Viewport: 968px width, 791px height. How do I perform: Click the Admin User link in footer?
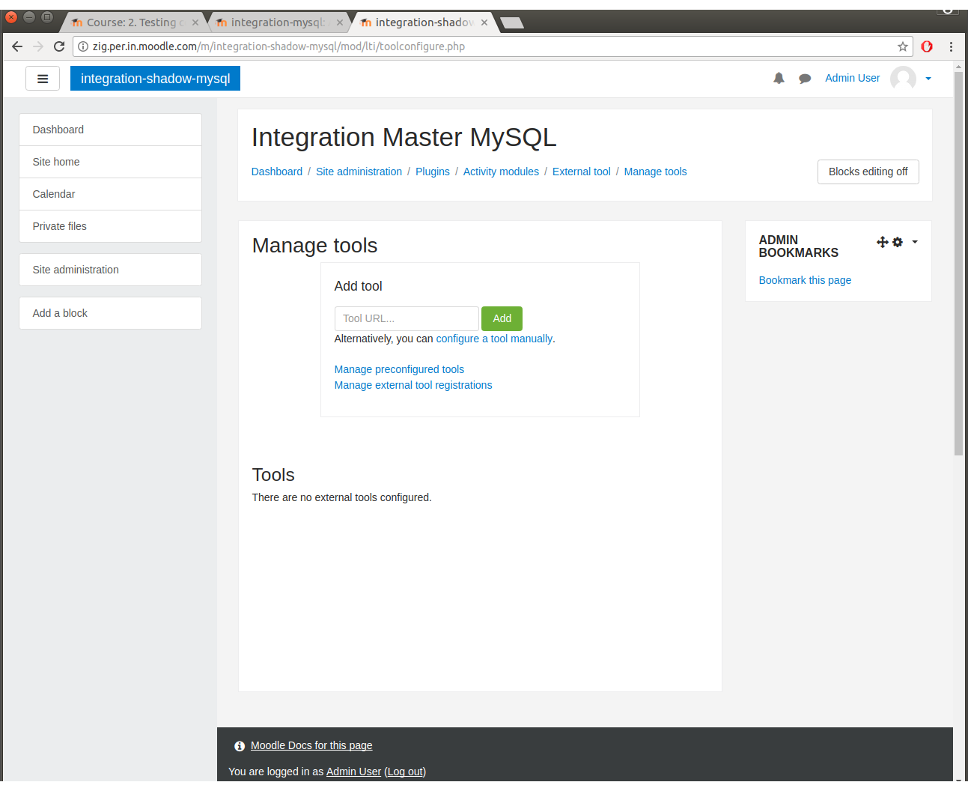(x=353, y=772)
